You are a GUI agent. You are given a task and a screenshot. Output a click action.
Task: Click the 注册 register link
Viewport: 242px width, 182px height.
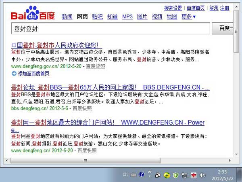225,8
